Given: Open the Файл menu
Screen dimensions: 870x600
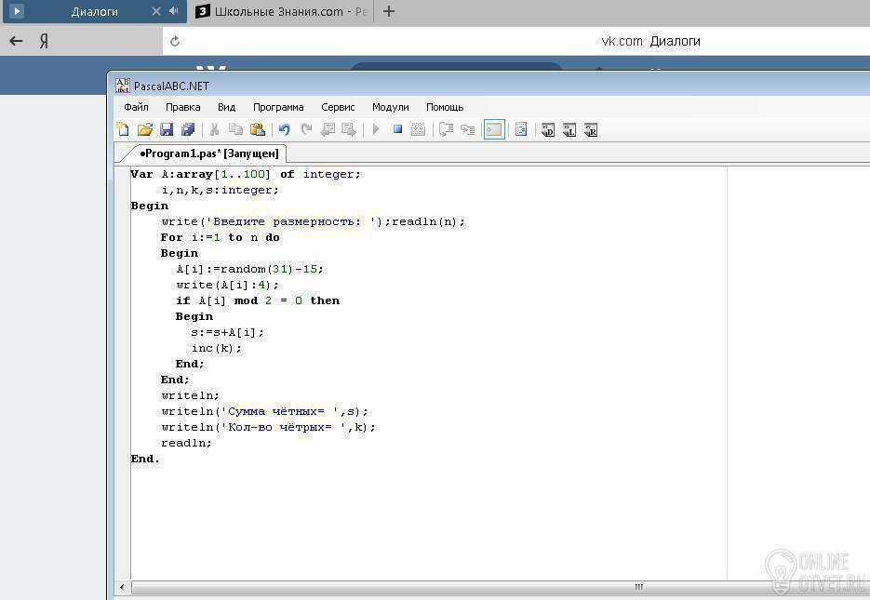Looking at the screenshot, I should [136, 107].
